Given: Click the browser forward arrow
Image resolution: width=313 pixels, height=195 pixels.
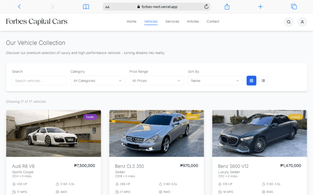Looking at the screenshot, I should click(x=52, y=6).
